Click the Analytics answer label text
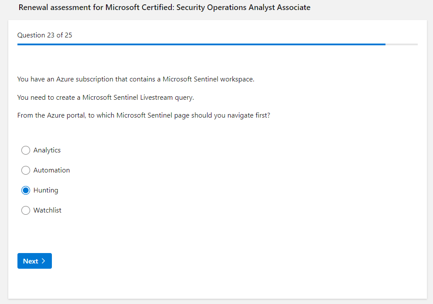The image size is (433, 304). (47, 150)
